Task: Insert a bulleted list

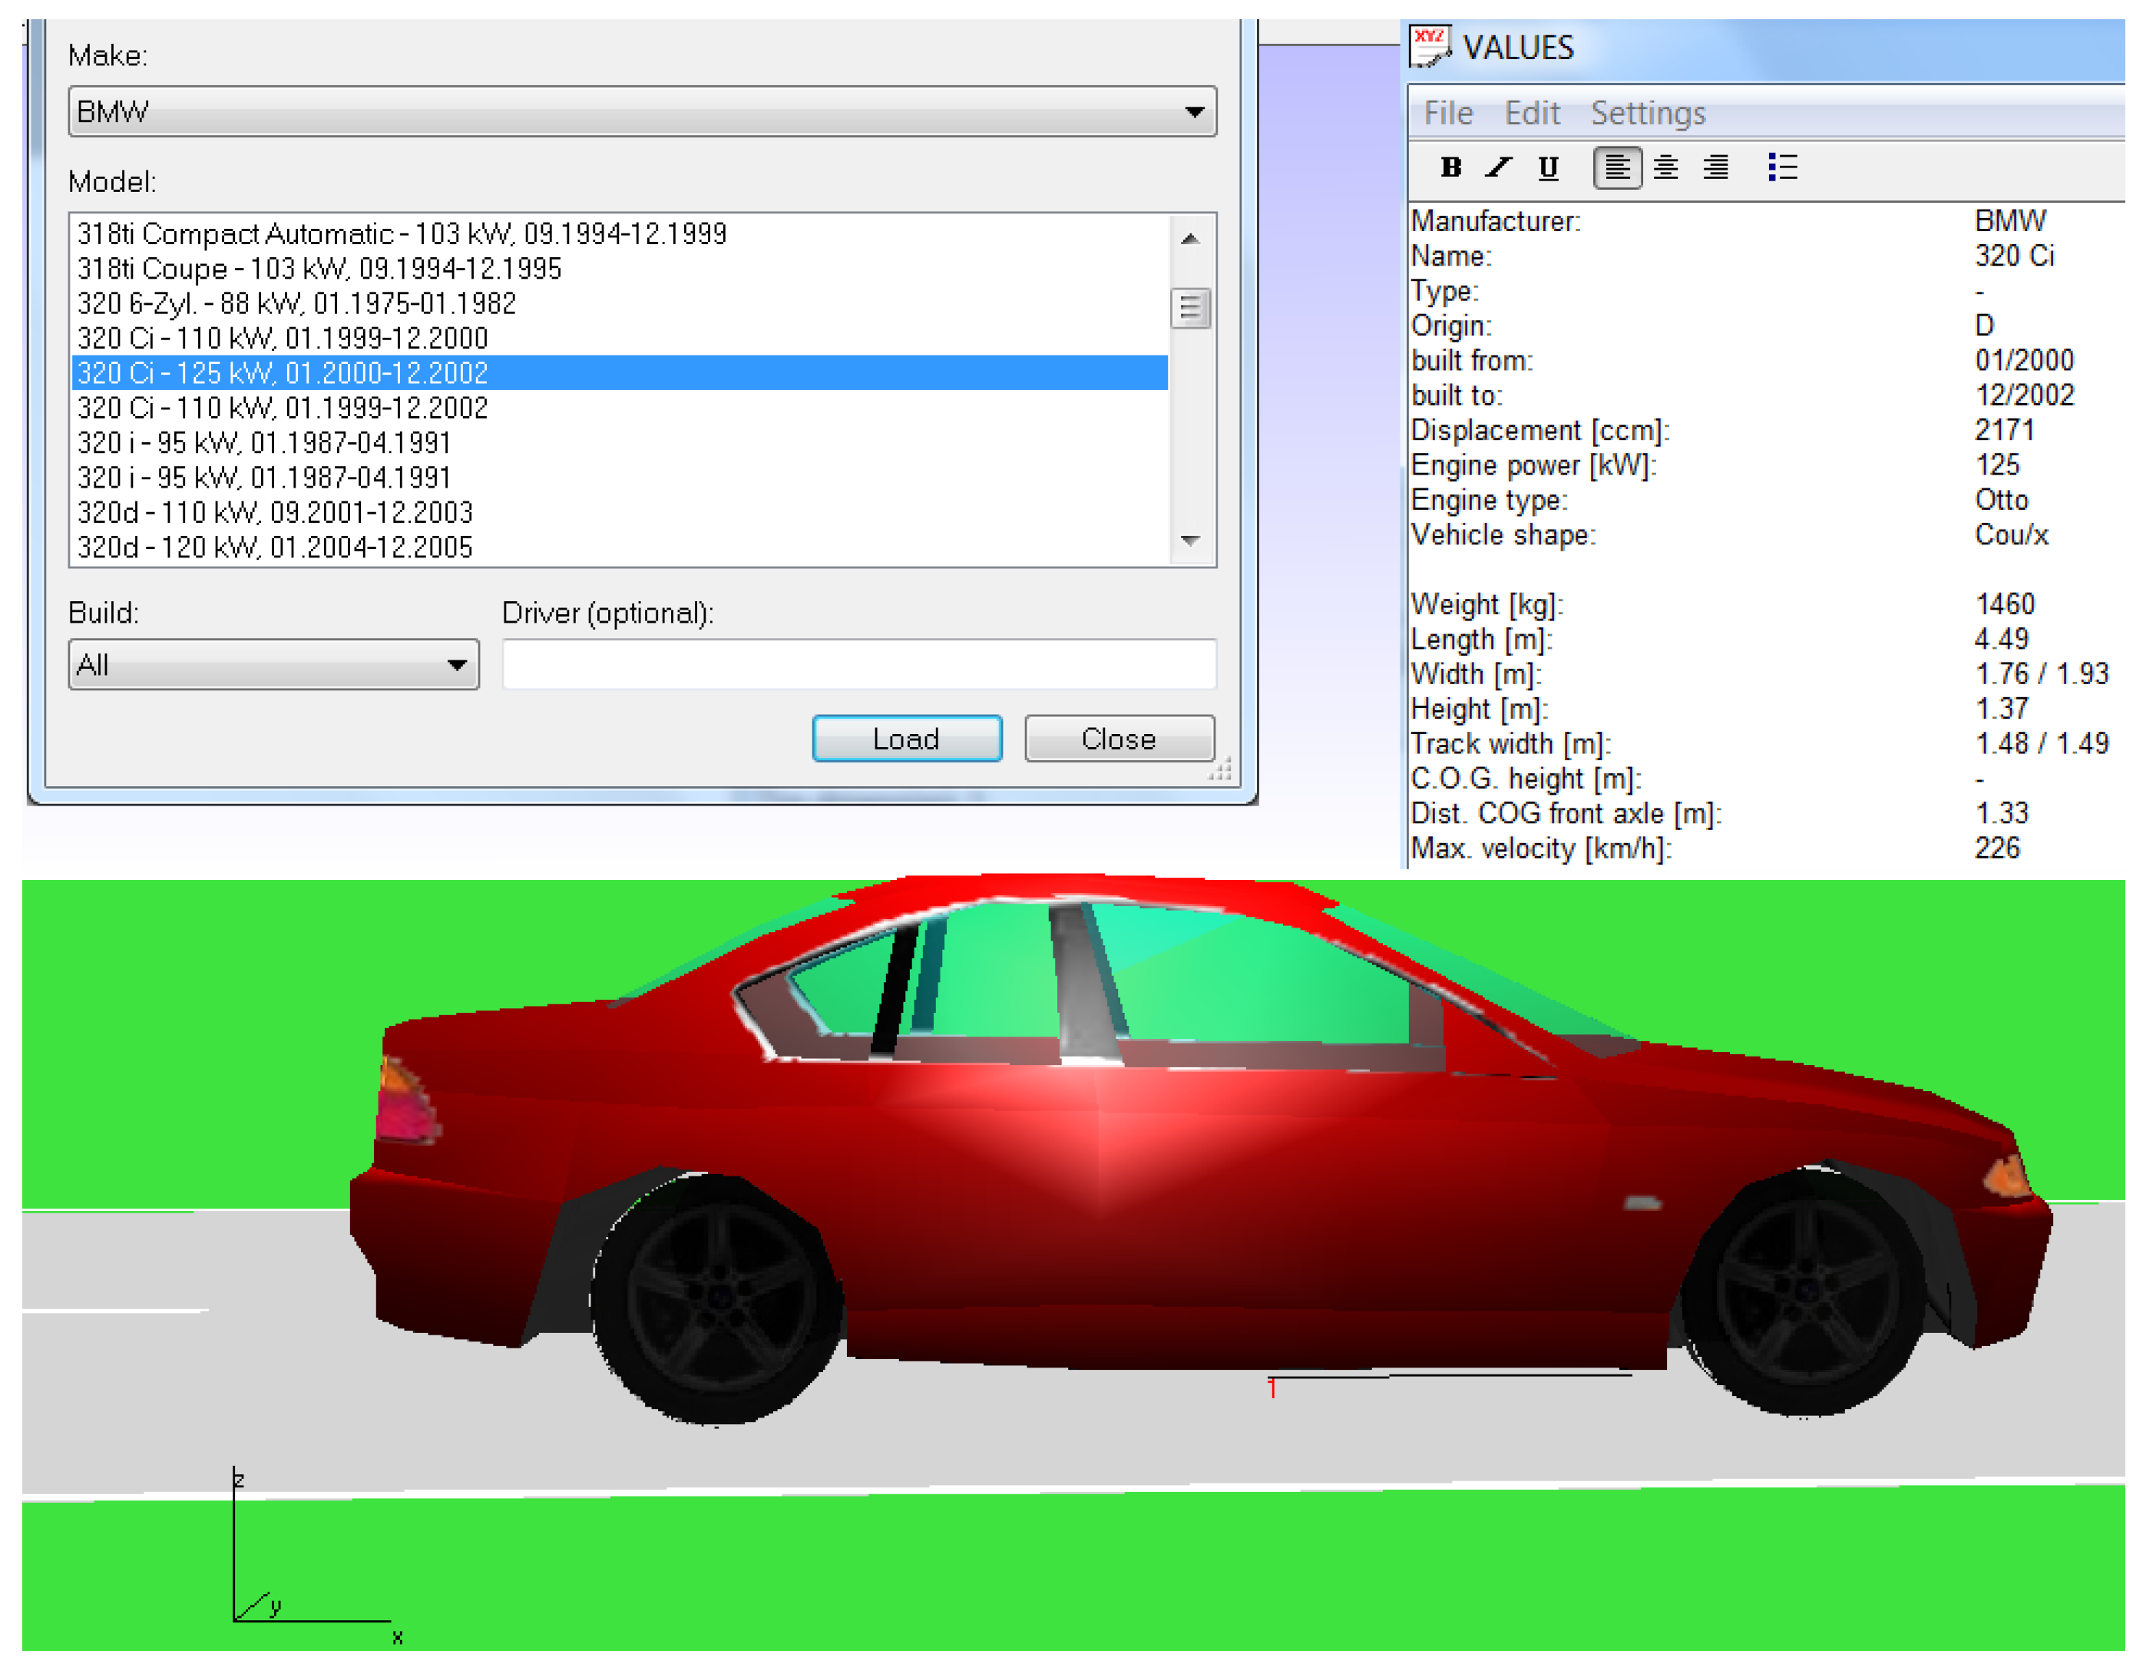Action: pos(1782,168)
